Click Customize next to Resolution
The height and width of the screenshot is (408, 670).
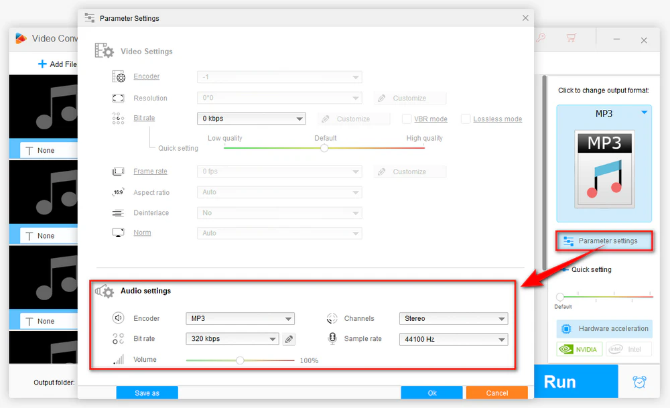pyautogui.click(x=410, y=98)
